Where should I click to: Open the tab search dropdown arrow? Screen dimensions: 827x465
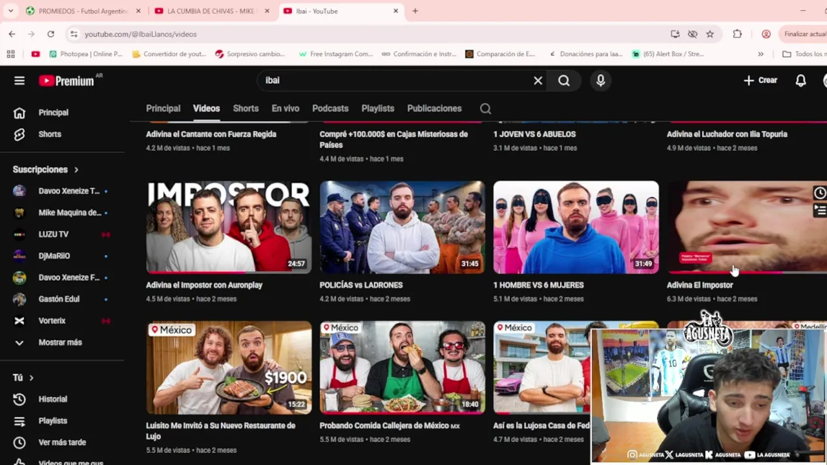(10, 11)
